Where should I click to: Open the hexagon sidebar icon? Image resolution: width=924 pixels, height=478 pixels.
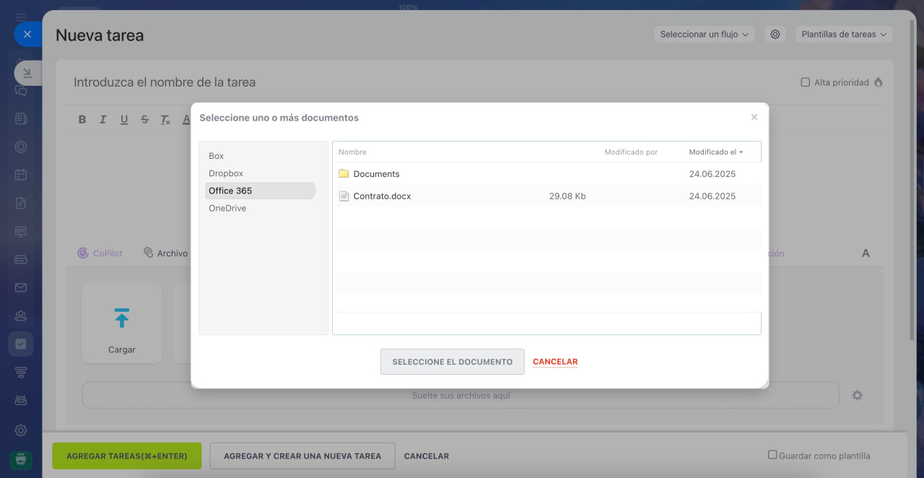[21, 147]
